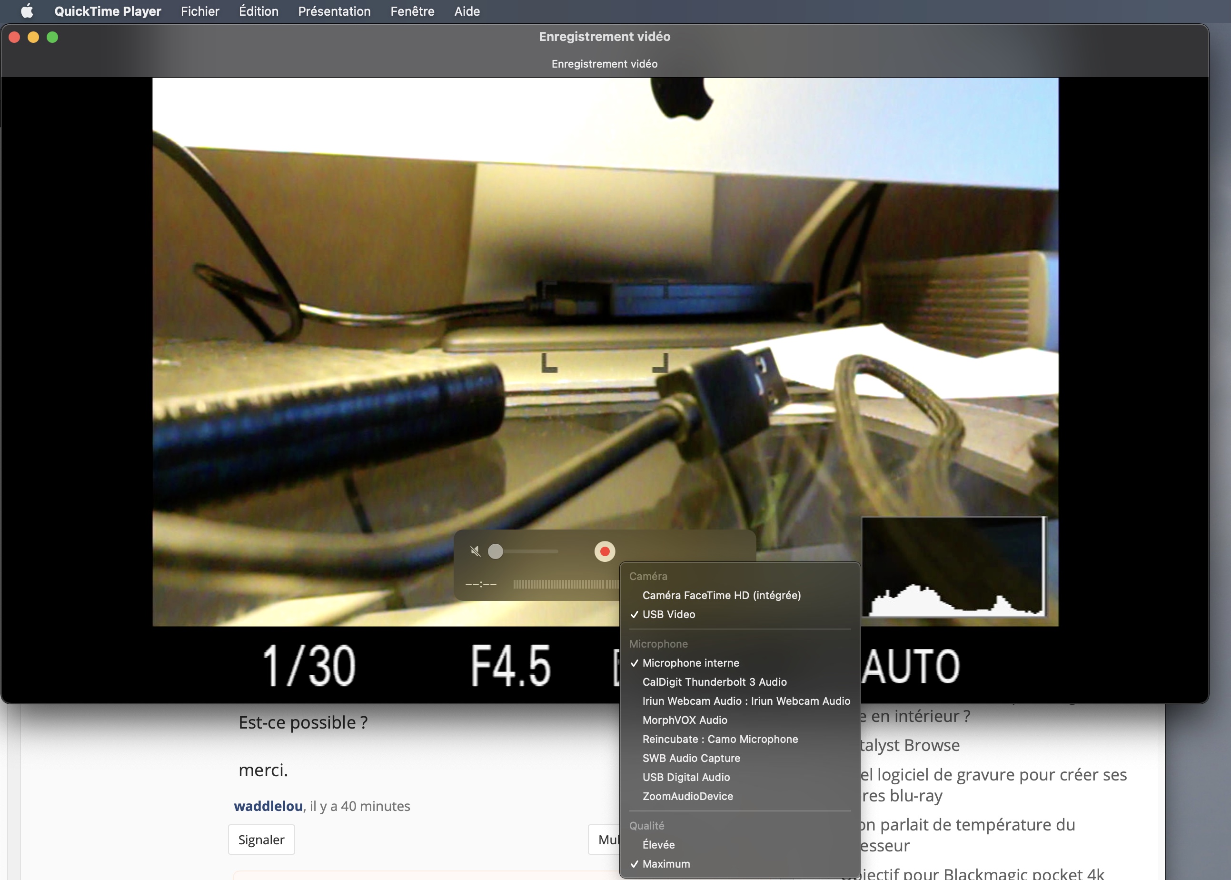Screen dimensions: 1231x880
Task: Click the volume slider knob
Action: [495, 551]
